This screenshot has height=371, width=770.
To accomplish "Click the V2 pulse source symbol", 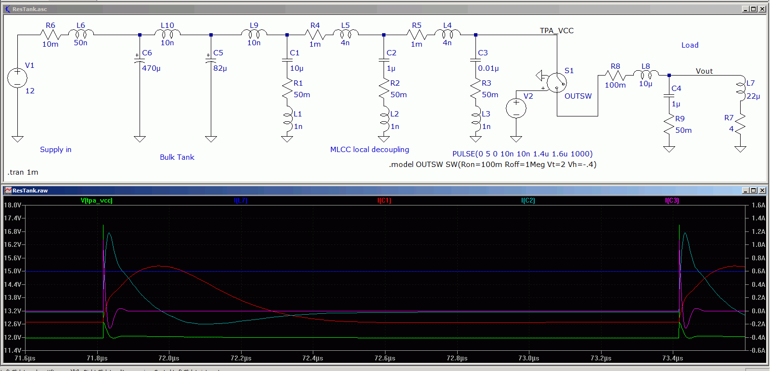I will click(x=516, y=108).
